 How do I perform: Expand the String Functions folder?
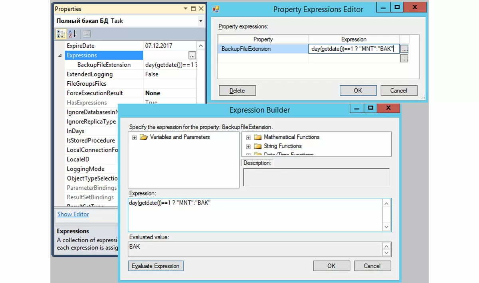(248, 146)
